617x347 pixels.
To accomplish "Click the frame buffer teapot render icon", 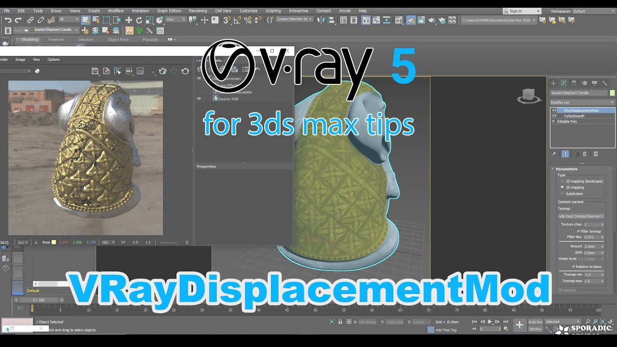I will tap(185, 71).
